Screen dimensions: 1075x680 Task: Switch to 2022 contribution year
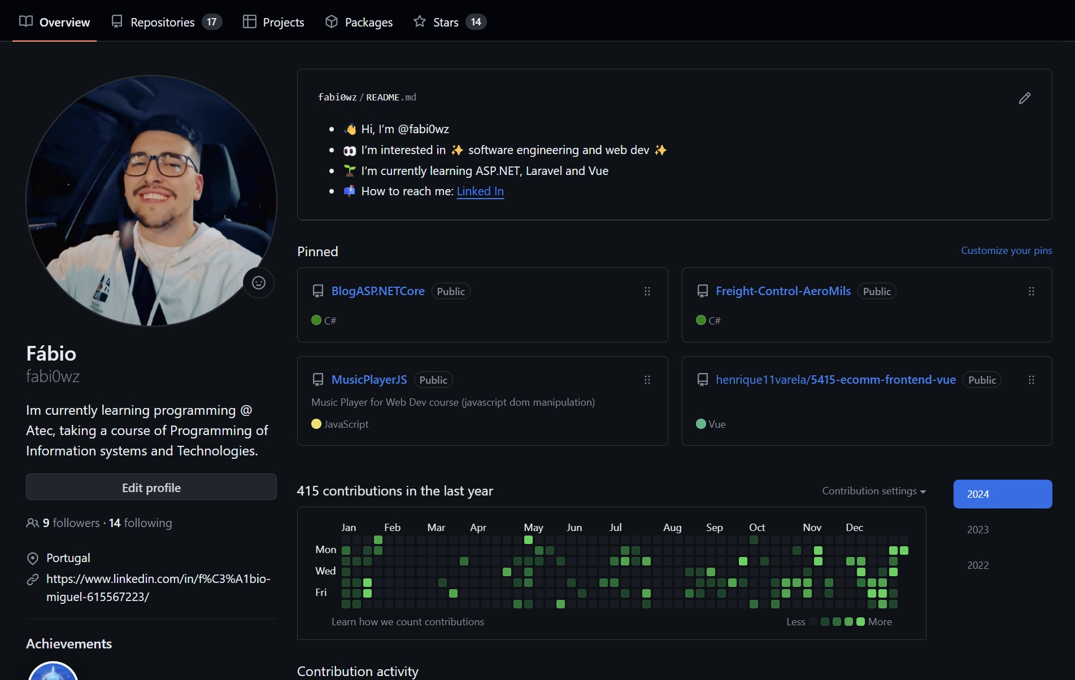tap(978, 565)
